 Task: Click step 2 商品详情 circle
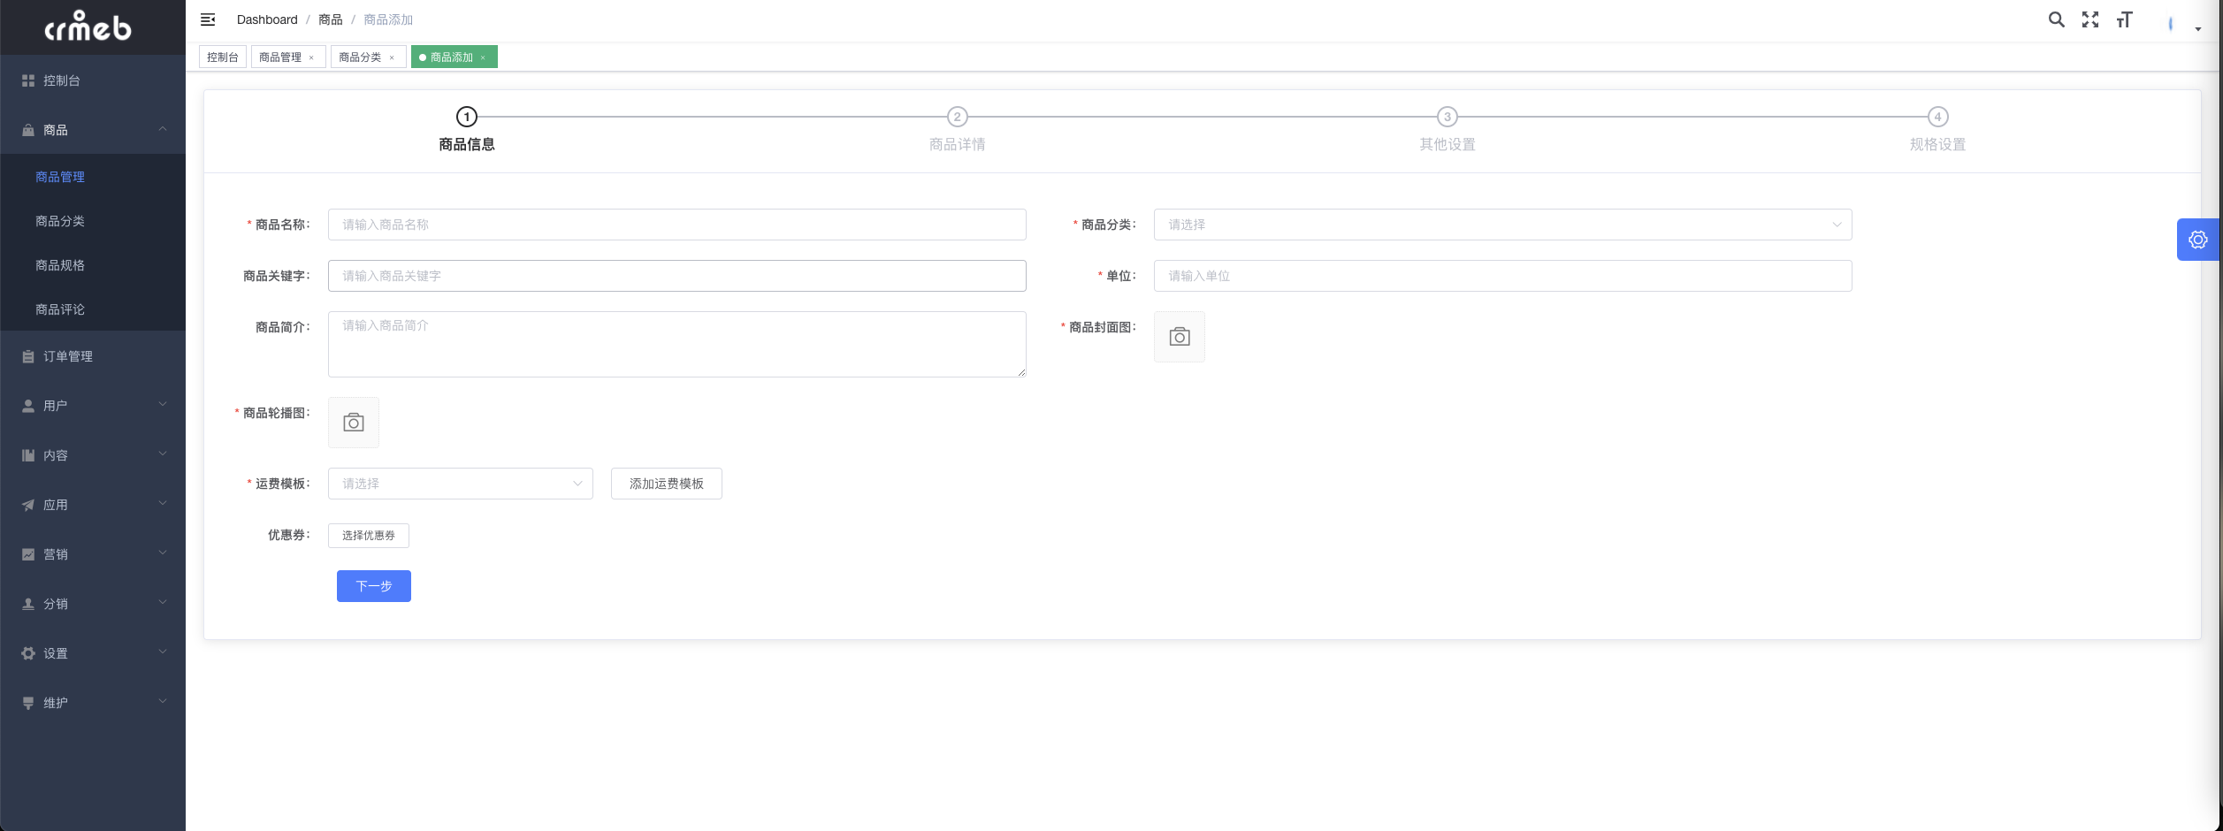click(x=958, y=117)
